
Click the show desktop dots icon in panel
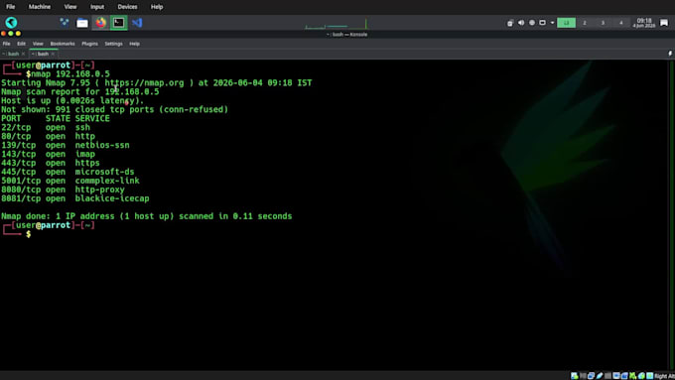point(65,23)
